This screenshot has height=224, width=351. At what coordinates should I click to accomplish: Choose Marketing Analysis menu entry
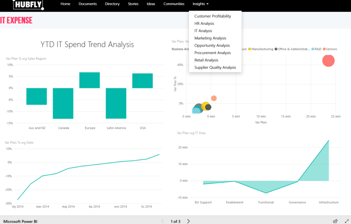[210, 38]
